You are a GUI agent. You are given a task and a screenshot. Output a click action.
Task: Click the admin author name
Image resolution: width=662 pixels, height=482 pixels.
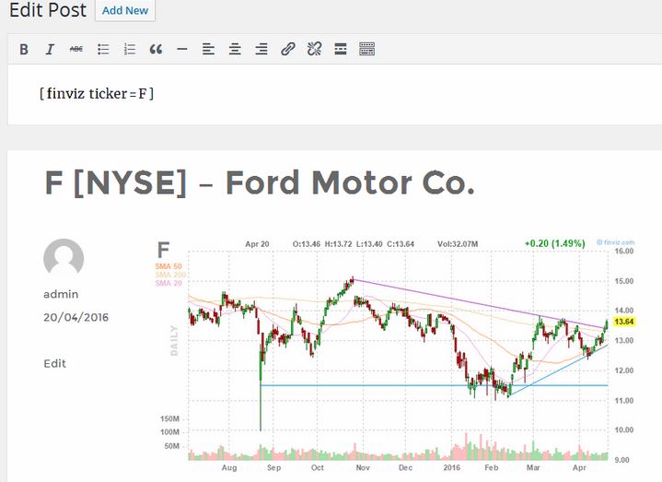tap(61, 294)
